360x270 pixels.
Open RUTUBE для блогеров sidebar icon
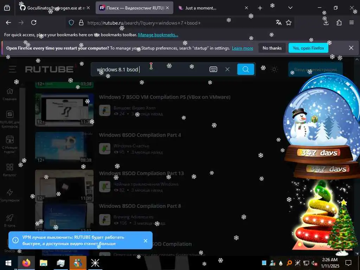coord(9,114)
